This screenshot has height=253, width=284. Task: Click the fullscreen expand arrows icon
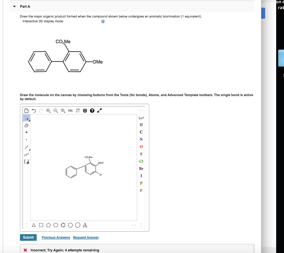coord(99,110)
